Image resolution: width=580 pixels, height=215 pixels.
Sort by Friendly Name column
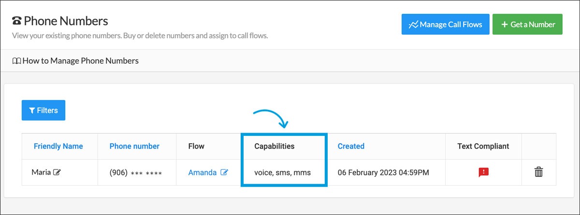coord(58,146)
